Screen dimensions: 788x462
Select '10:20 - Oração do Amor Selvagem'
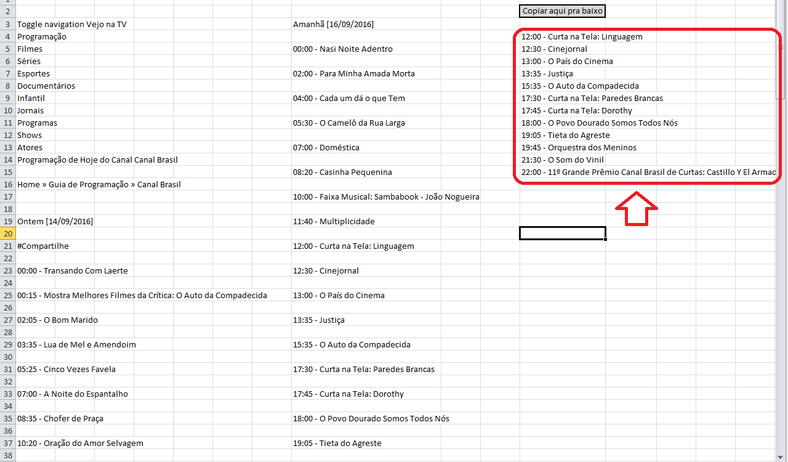pyautogui.click(x=80, y=443)
